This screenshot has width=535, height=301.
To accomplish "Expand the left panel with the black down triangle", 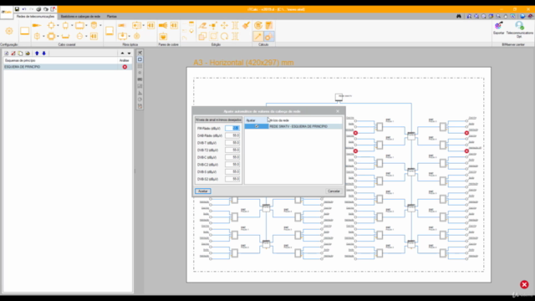I will [129, 54].
